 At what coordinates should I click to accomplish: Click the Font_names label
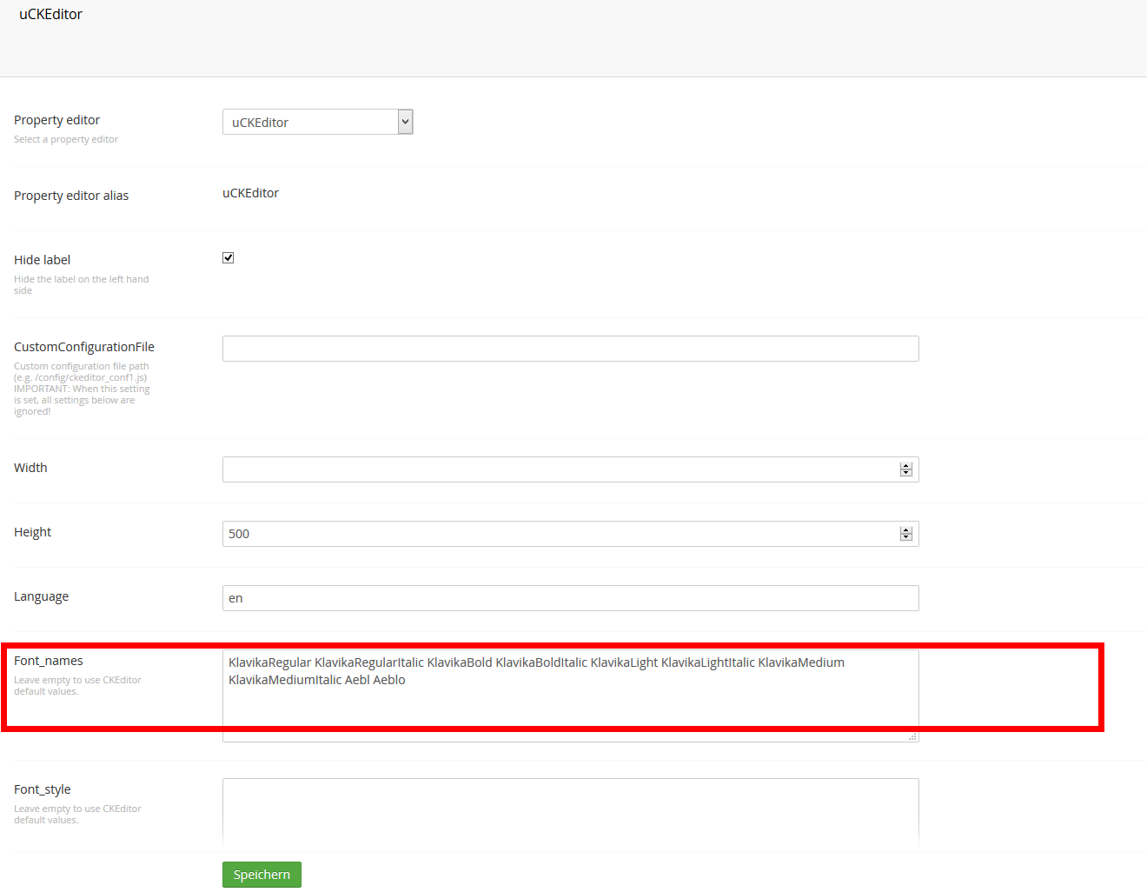point(49,661)
